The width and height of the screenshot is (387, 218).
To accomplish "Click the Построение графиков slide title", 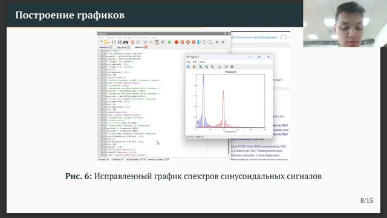I will pyautogui.click(x=70, y=15).
